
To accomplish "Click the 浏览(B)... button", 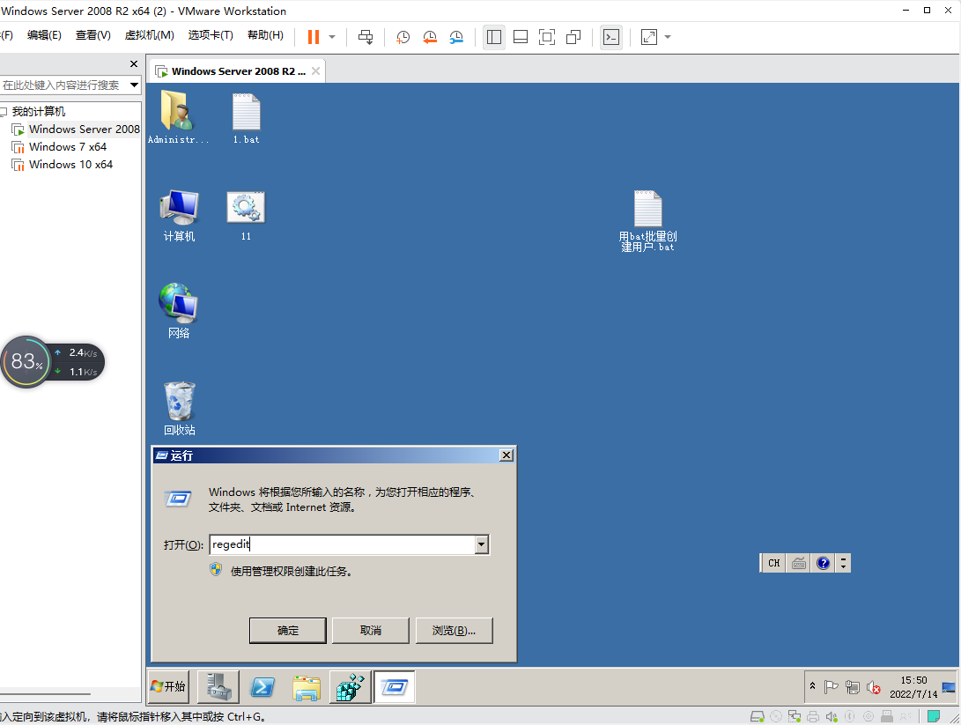I will coord(455,630).
